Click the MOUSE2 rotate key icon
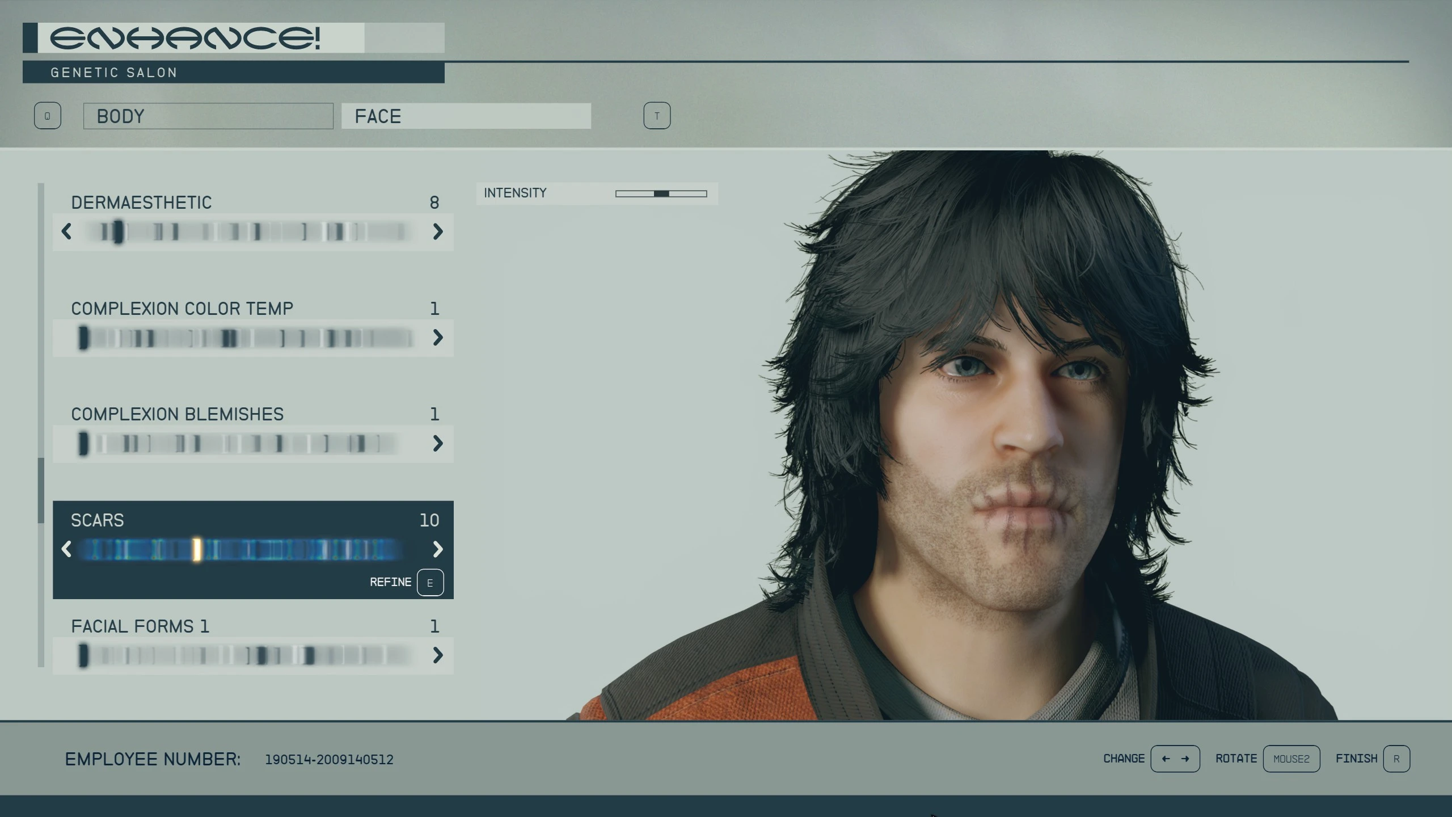Screen dimensions: 1452x817 (1291, 759)
